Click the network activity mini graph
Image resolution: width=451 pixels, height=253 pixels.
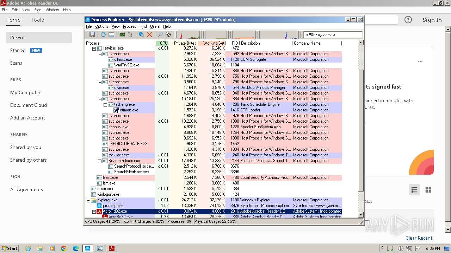pyautogui.click(x=278, y=35)
